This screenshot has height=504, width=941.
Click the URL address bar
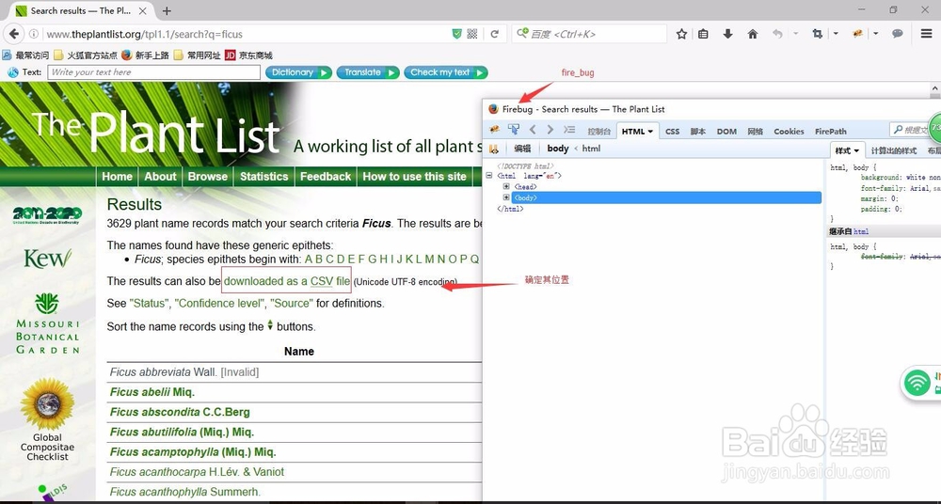[246, 34]
